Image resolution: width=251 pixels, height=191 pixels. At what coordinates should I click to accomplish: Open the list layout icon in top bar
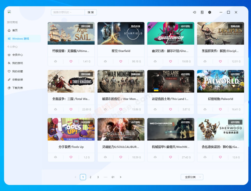(x=202, y=12)
